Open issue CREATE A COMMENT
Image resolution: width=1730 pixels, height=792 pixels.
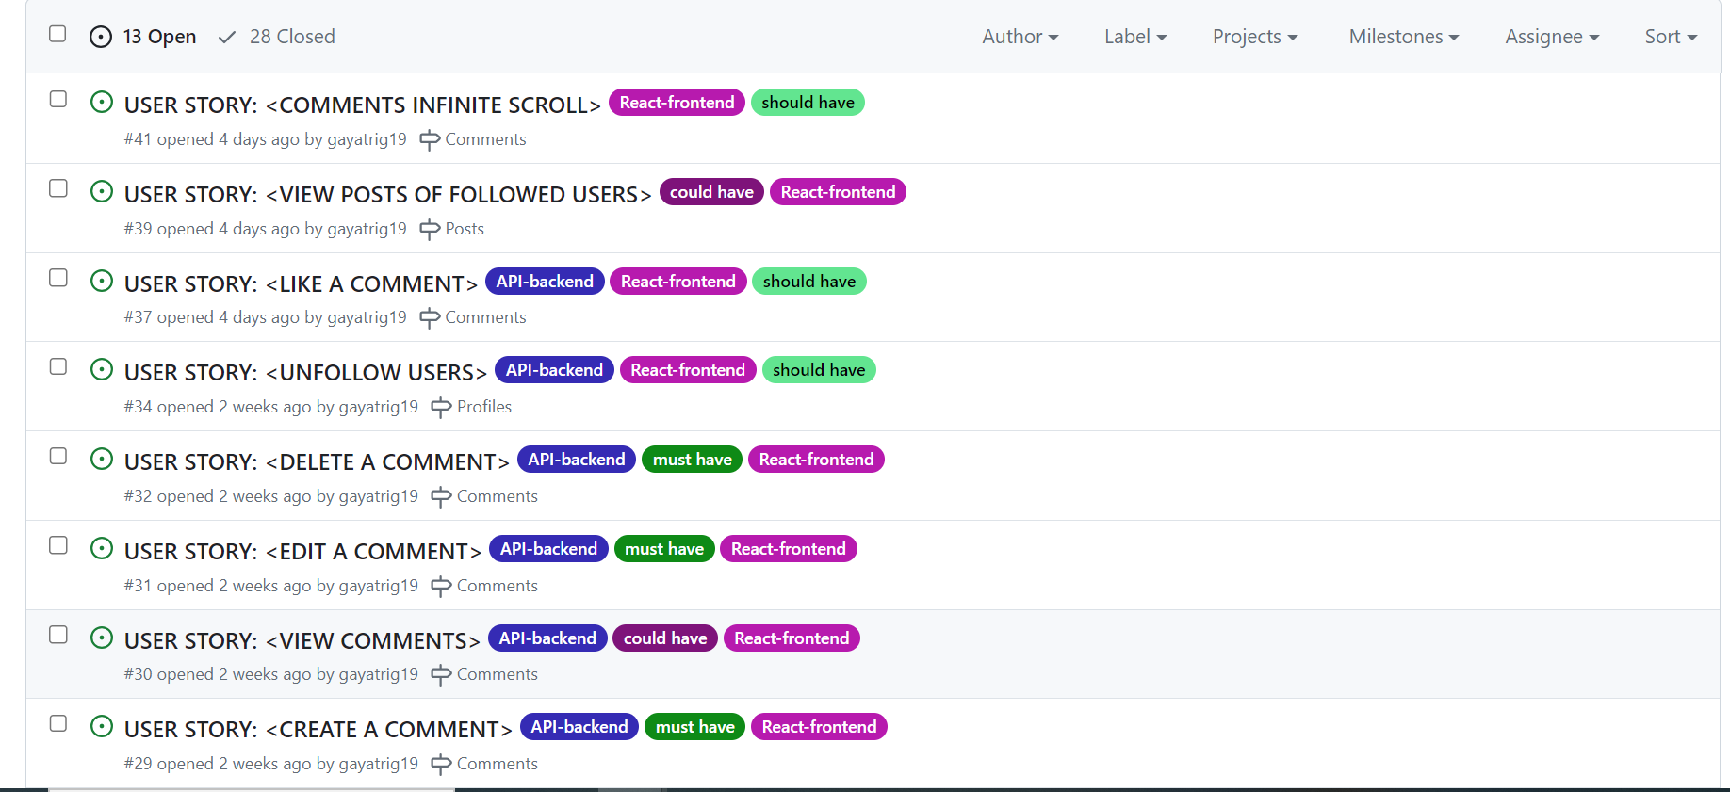pos(318,729)
